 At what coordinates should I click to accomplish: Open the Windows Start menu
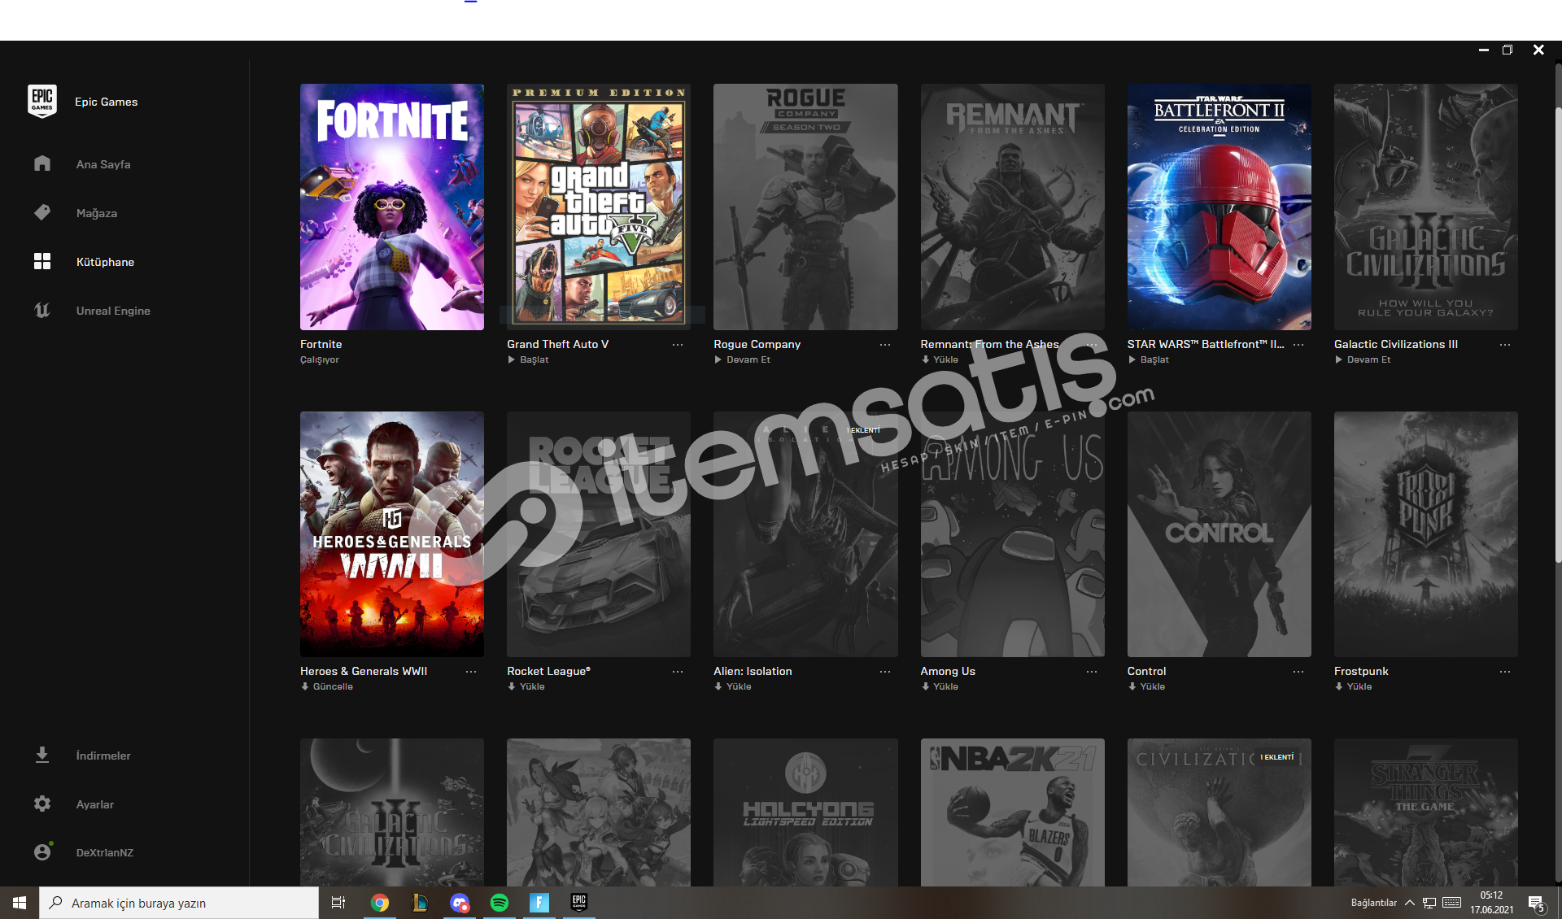[x=20, y=903]
